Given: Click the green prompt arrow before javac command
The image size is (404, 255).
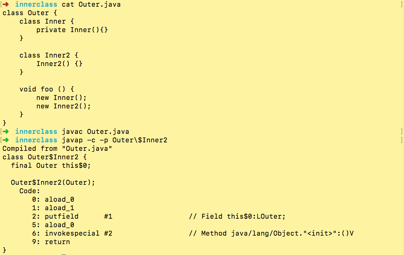Looking at the screenshot, I should pos(5,131).
